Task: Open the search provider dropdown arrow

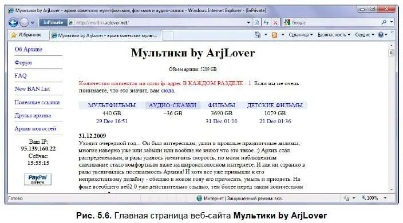Action: coord(392,22)
